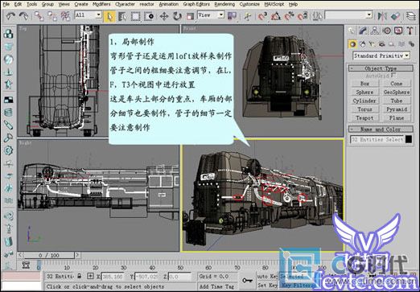Viewport: 420px width, 292px height.
Task: Toggle absolute/offset transform mode button
Action: pos(90,276)
